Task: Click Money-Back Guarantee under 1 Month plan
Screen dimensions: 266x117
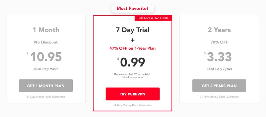Action: tap(46, 97)
